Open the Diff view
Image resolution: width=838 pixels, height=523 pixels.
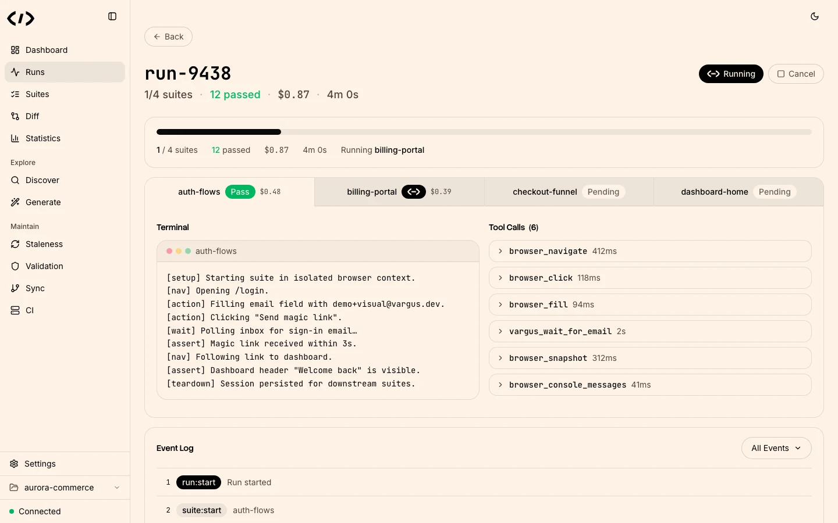point(32,116)
